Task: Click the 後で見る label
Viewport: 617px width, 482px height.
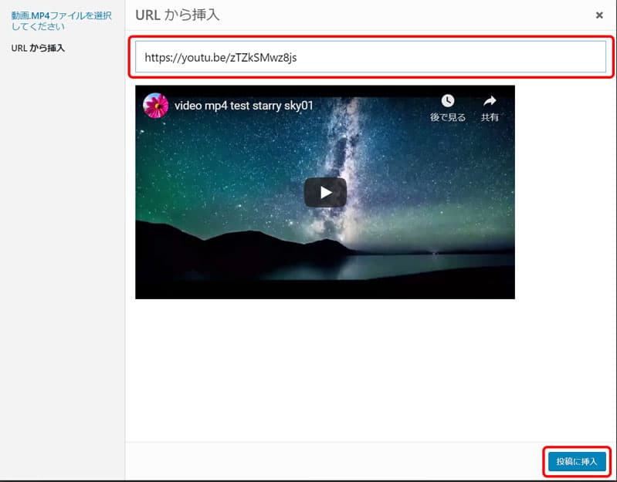Action: point(447,118)
